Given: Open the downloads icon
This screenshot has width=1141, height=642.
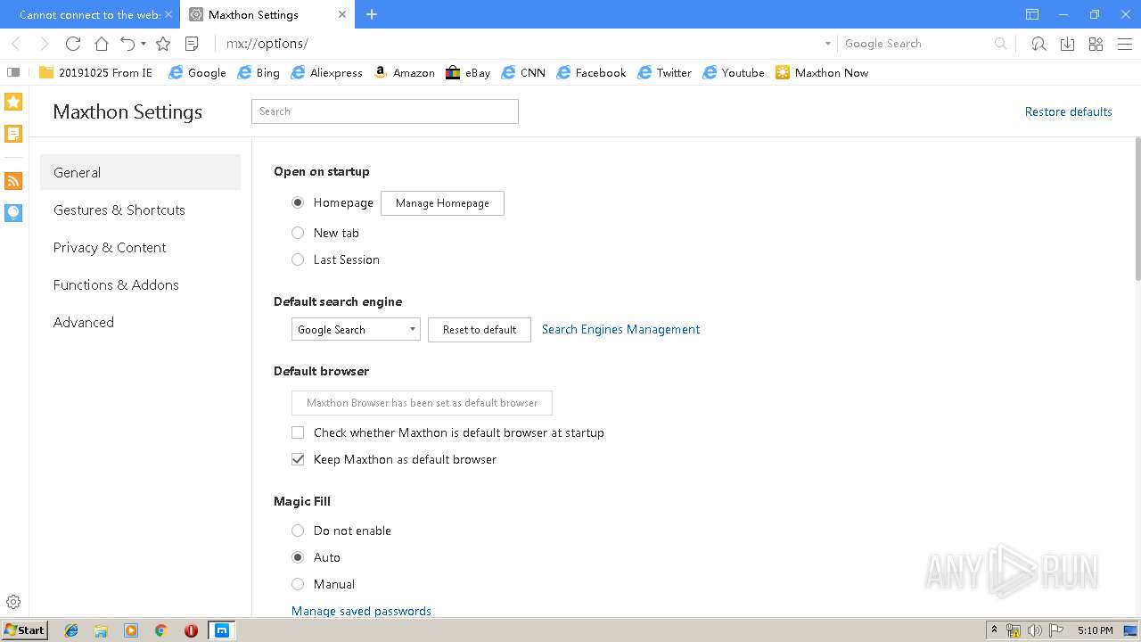Looking at the screenshot, I should pos(1067,44).
